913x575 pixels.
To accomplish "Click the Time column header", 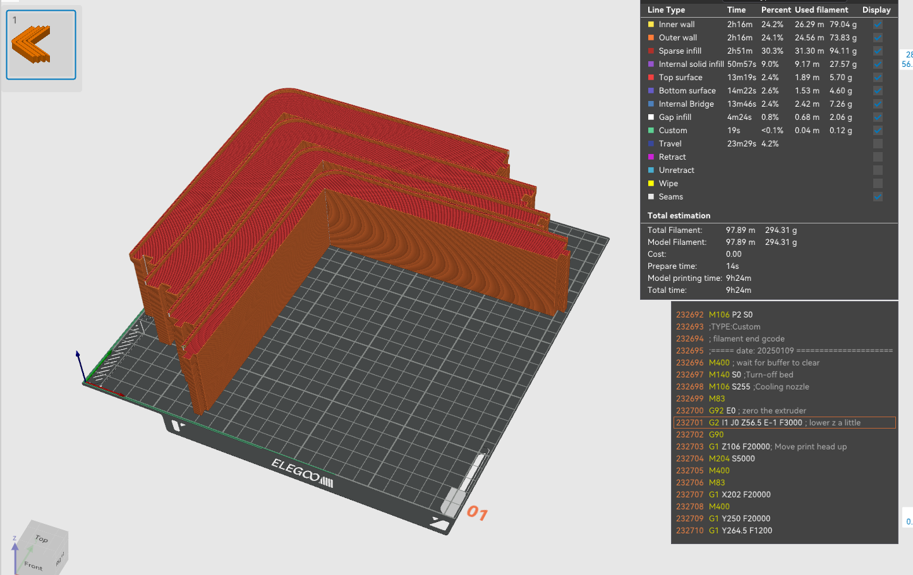I will pyautogui.click(x=736, y=10).
